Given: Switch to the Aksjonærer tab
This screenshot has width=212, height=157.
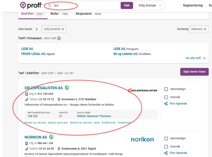Looking at the screenshot, I should [x=89, y=14].
